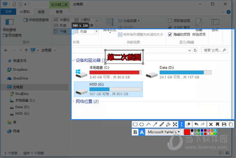The image size is (236, 158).
Task: Click the 选项 options icon in ribbon
Action: (x=215, y=22)
